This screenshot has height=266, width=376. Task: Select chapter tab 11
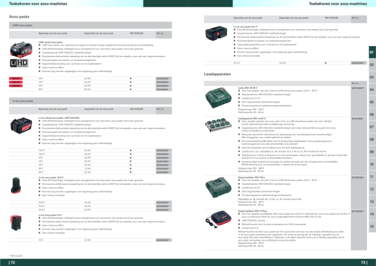click(372, 176)
